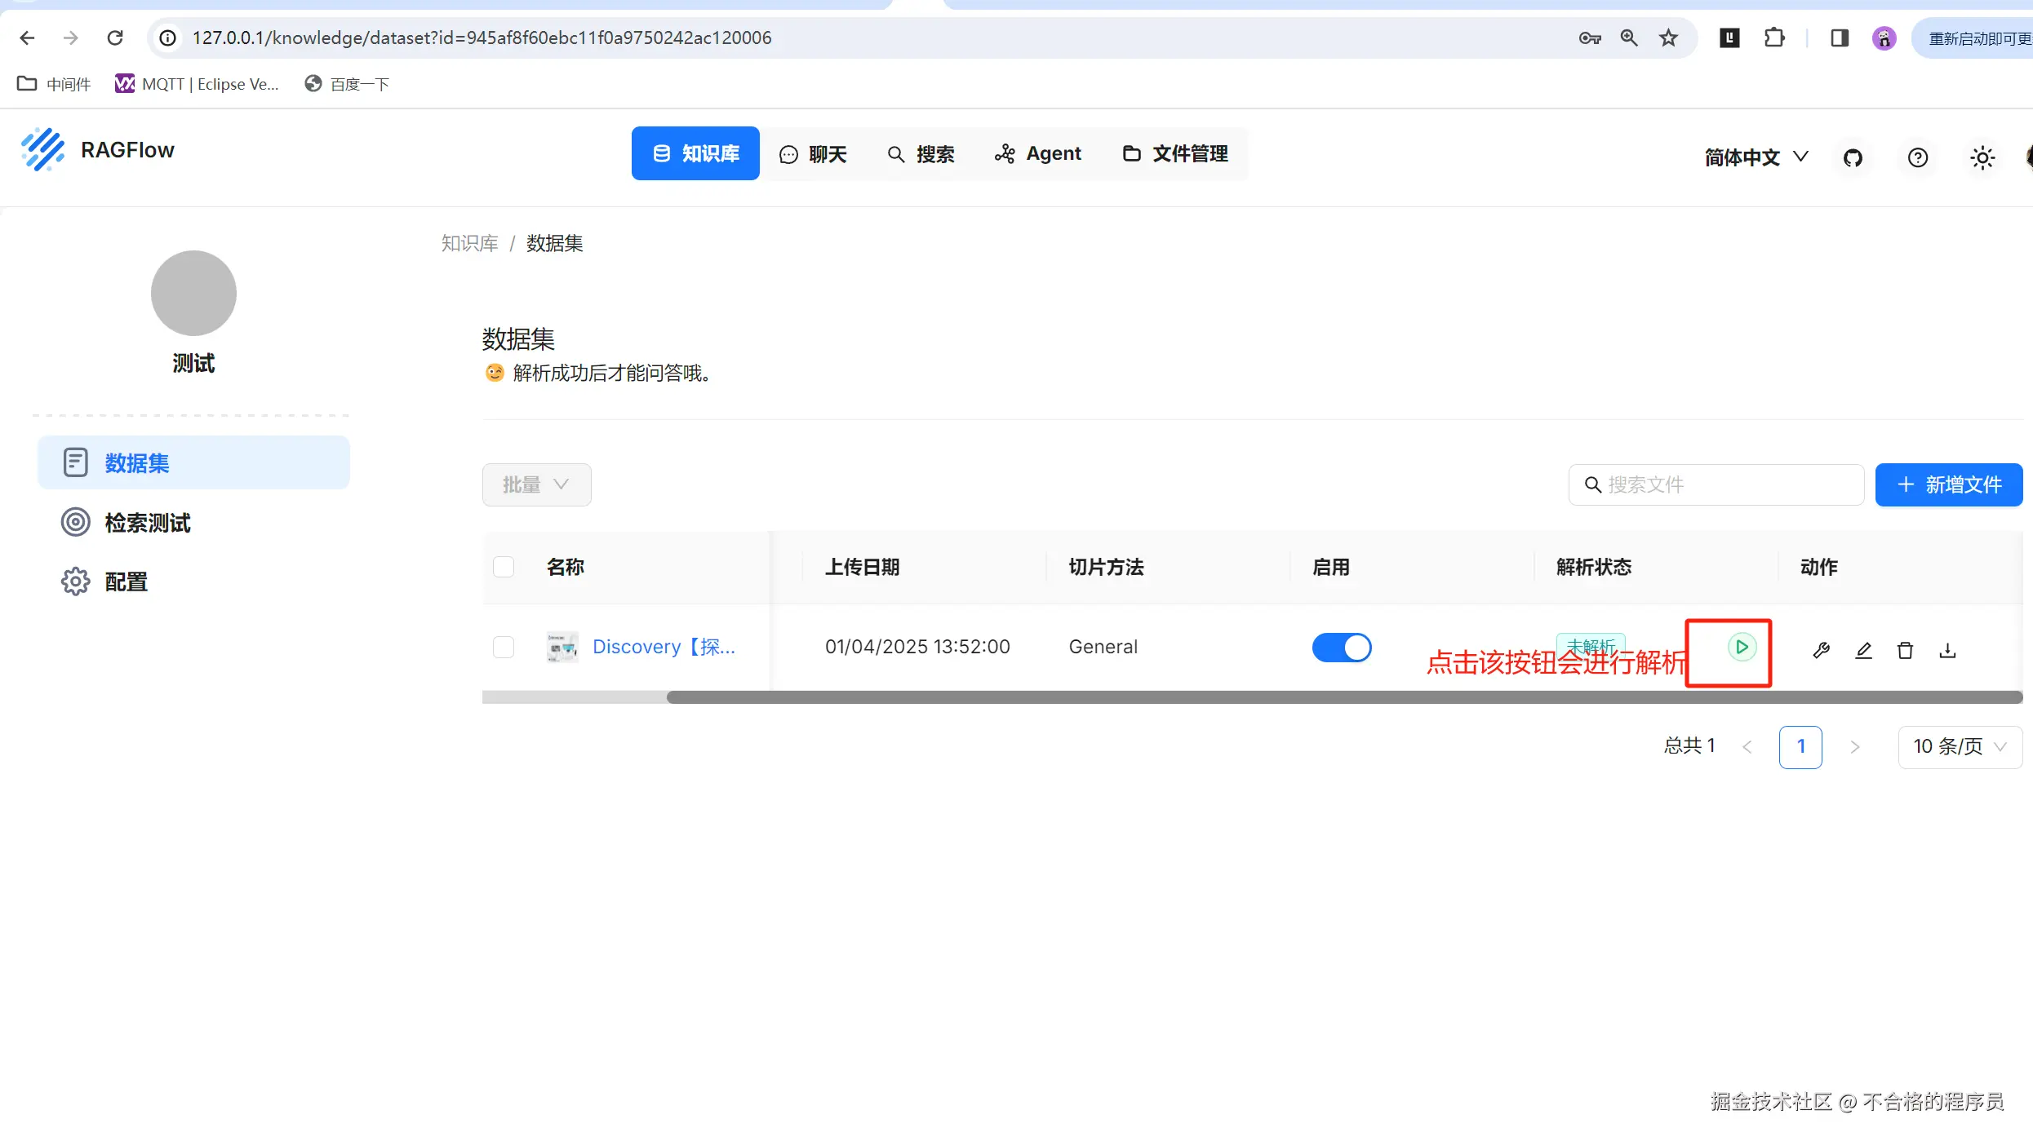Switch to the 聊天 chat tab
Image resolution: width=2033 pixels, height=1141 pixels.
pyautogui.click(x=813, y=154)
